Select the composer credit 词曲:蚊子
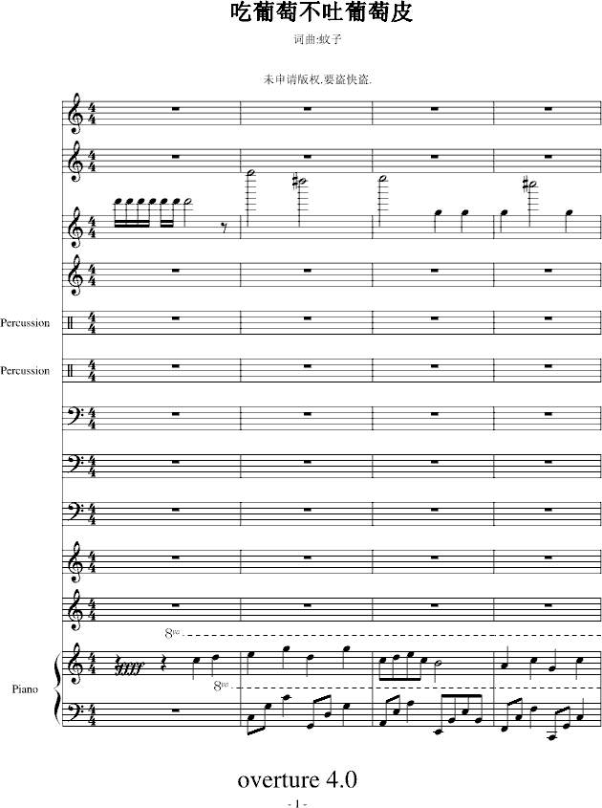Viewport: 602px width, 808px height. pyautogui.click(x=316, y=41)
